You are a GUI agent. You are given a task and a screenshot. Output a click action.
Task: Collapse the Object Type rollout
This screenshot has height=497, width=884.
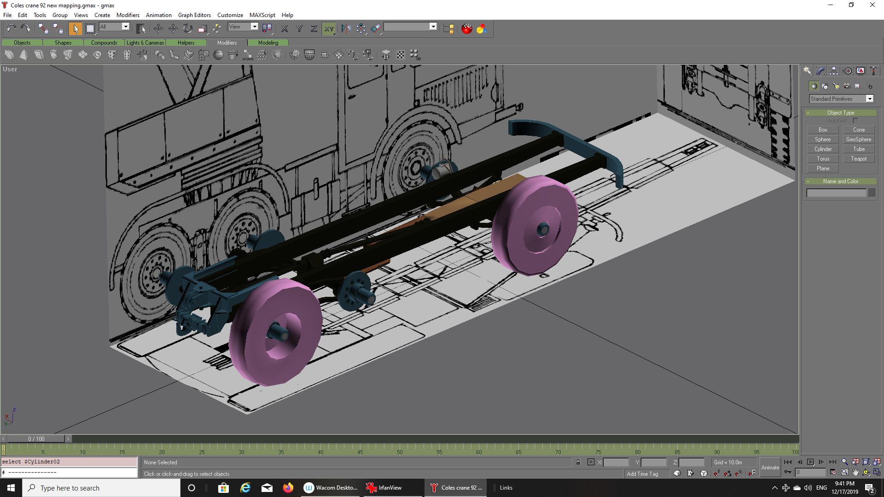(840, 113)
